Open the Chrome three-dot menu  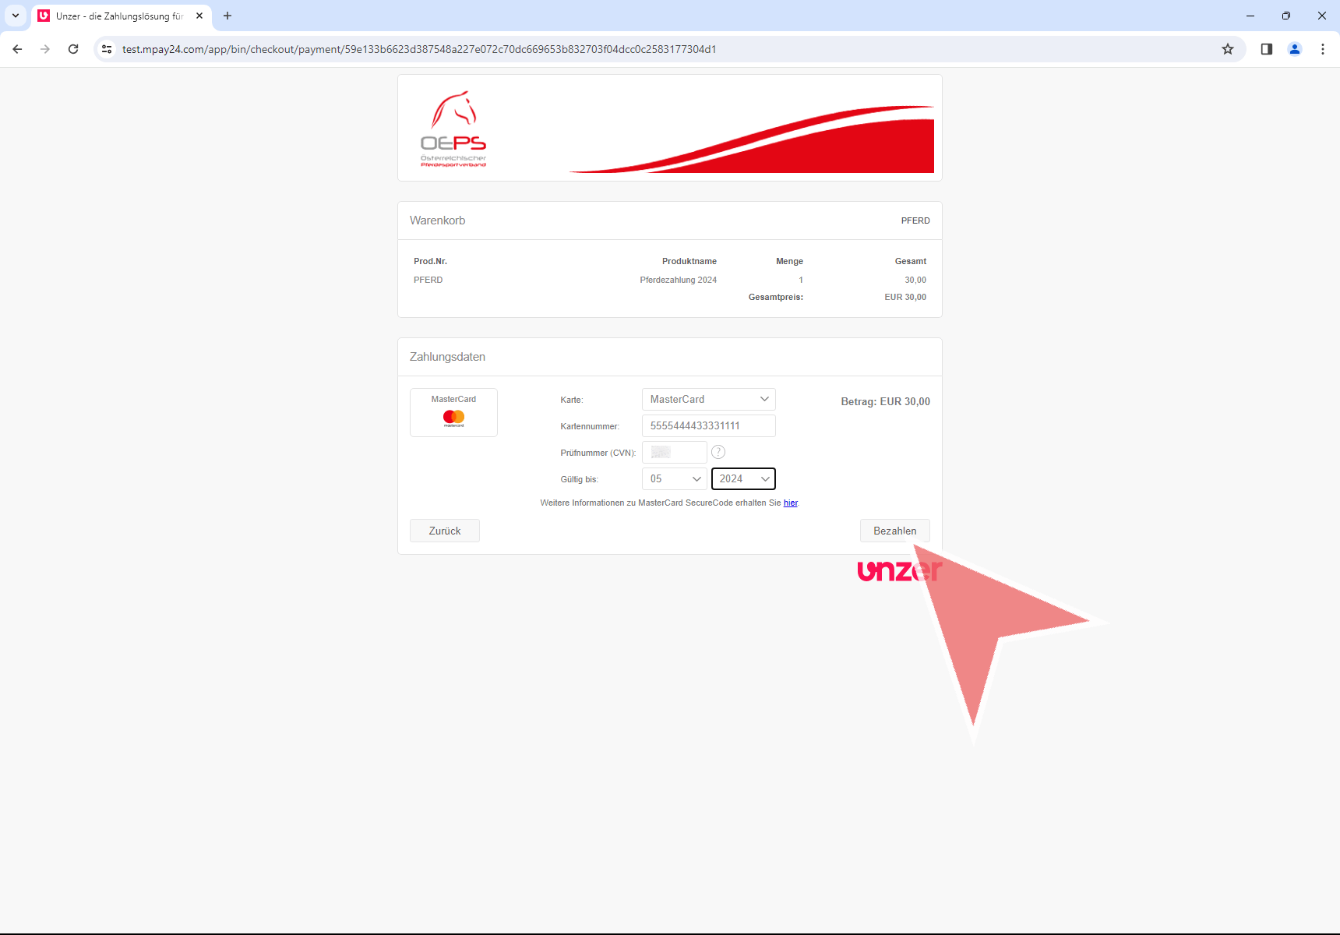1323,49
